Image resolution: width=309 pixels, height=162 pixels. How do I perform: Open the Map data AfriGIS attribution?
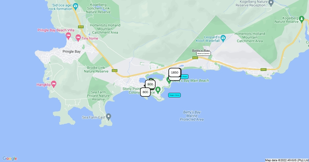[287, 160]
